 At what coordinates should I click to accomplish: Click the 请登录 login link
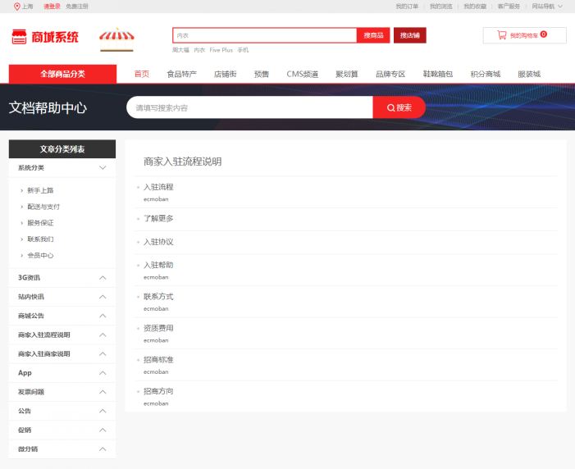pyautogui.click(x=52, y=6)
